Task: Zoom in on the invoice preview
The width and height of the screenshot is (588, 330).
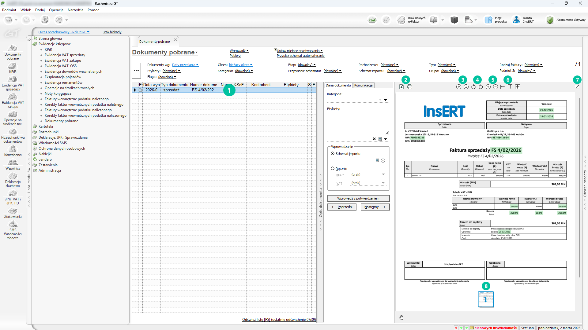Action: (x=488, y=87)
